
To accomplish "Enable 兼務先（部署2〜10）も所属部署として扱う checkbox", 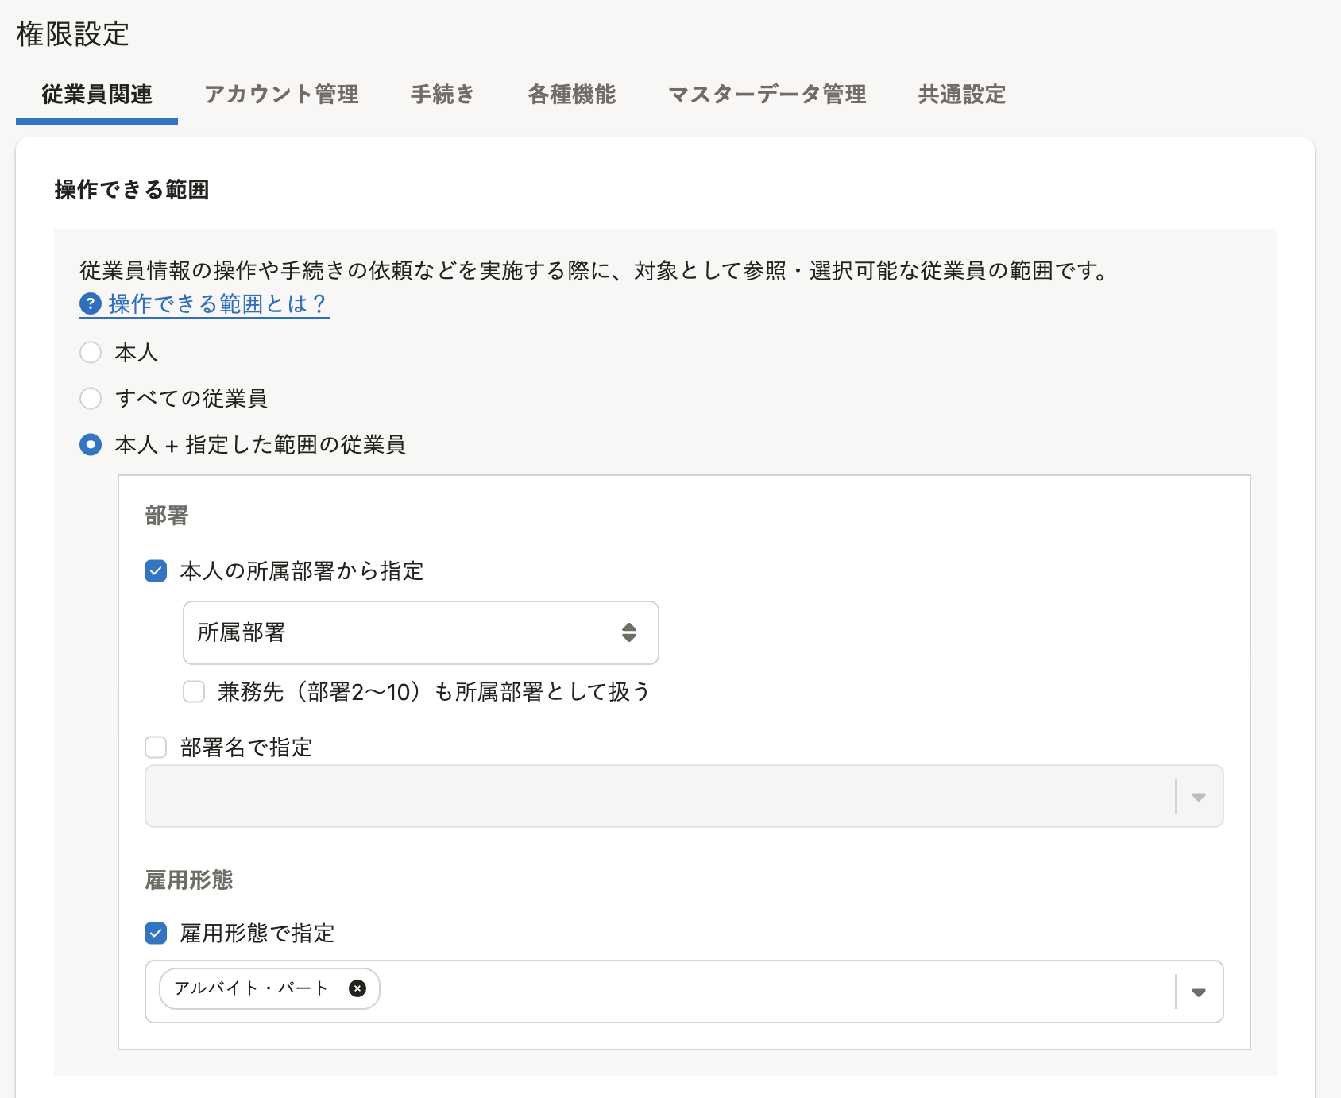I will click(194, 691).
